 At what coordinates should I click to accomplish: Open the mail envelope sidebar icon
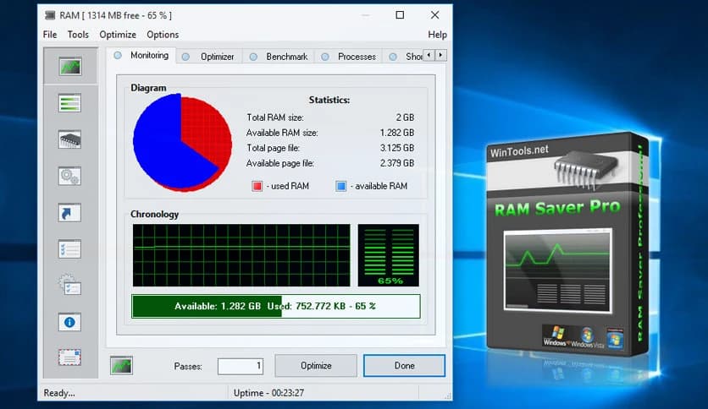70,357
